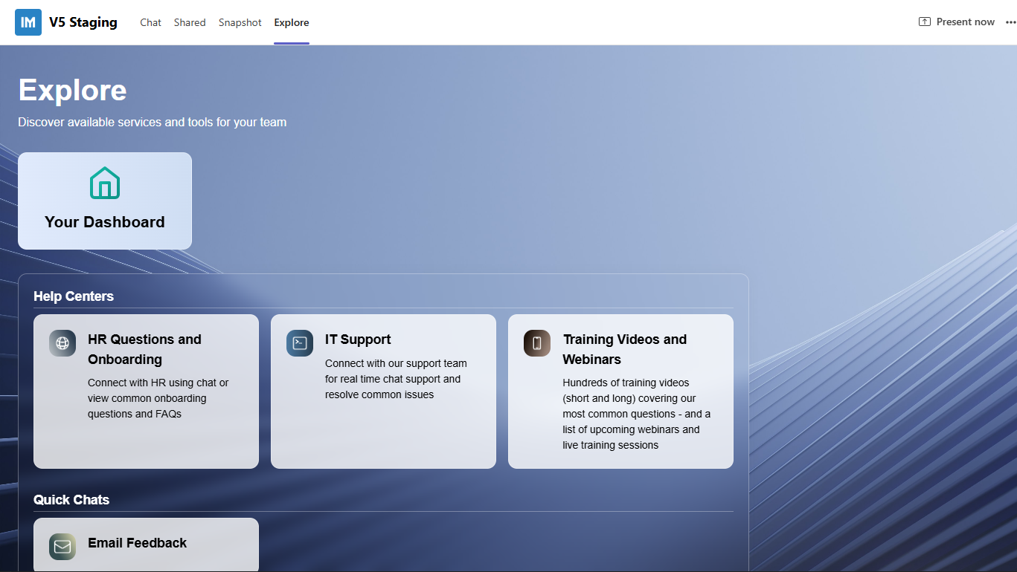Open the Shared tab
Image resolution: width=1017 pixels, height=572 pixels.
(190, 22)
